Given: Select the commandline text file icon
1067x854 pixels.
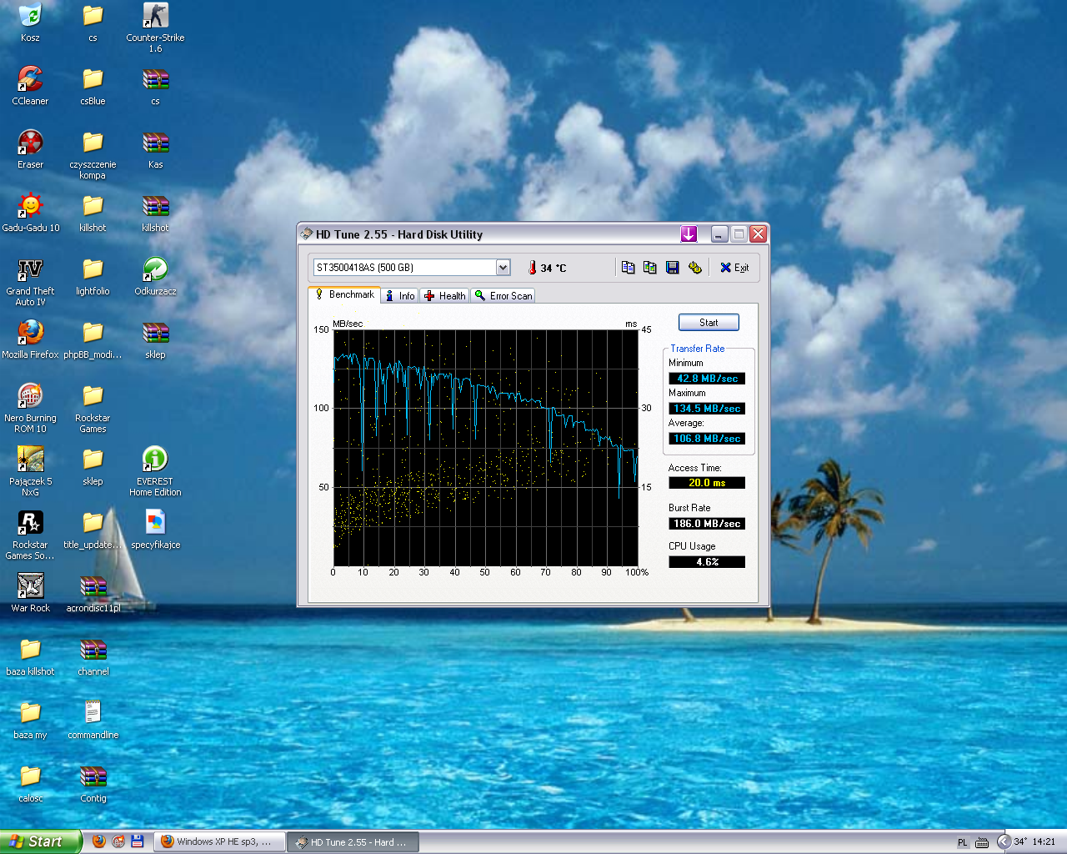Looking at the screenshot, I should point(93,720).
